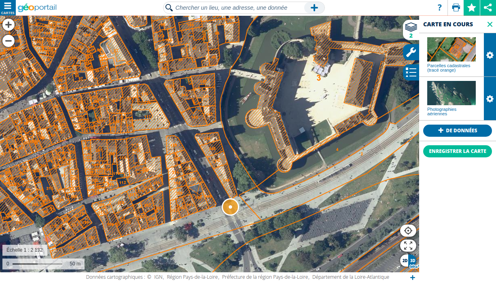Print the current map
The height and width of the screenshot is (282, 496).
456,8
